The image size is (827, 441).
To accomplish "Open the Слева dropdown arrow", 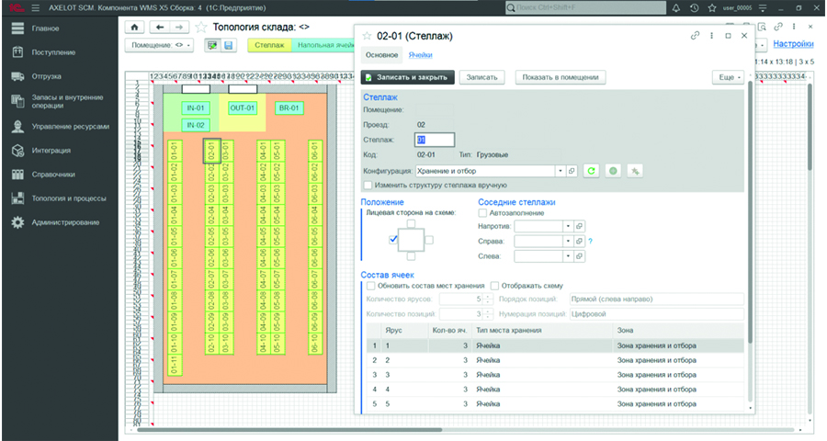I will (568, 256).
